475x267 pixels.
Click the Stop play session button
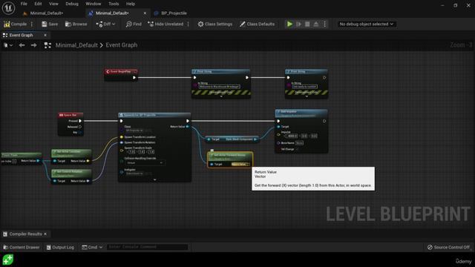(307, 24)
